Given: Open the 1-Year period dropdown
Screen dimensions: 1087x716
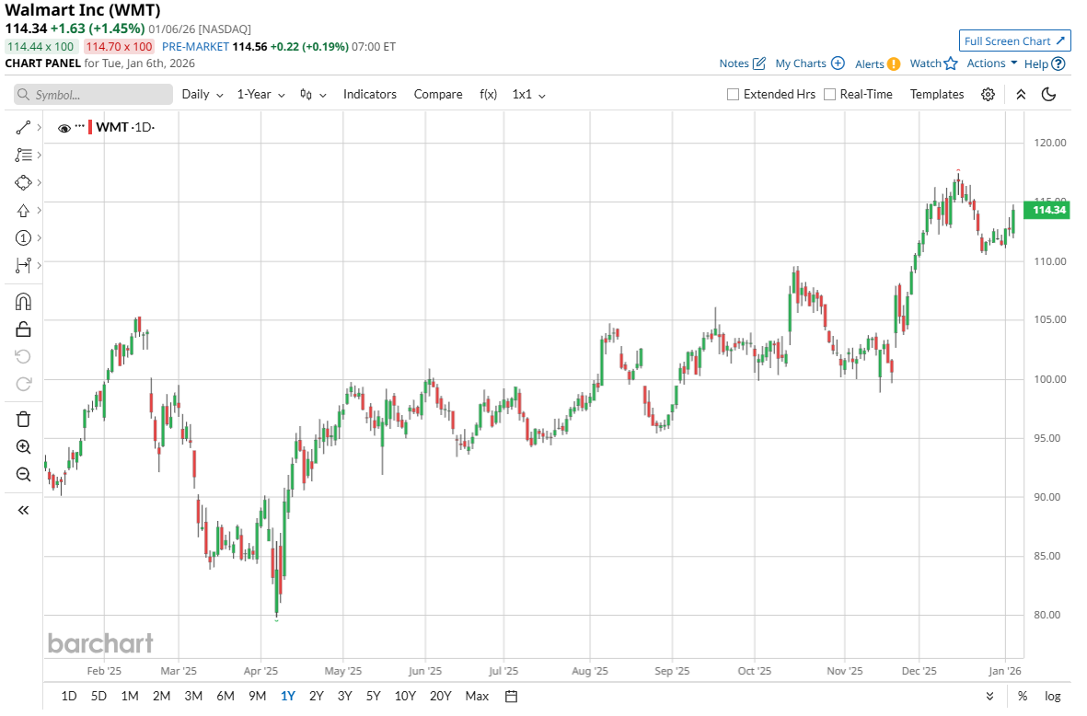Looking at the screenshot, I should point(260,94).
